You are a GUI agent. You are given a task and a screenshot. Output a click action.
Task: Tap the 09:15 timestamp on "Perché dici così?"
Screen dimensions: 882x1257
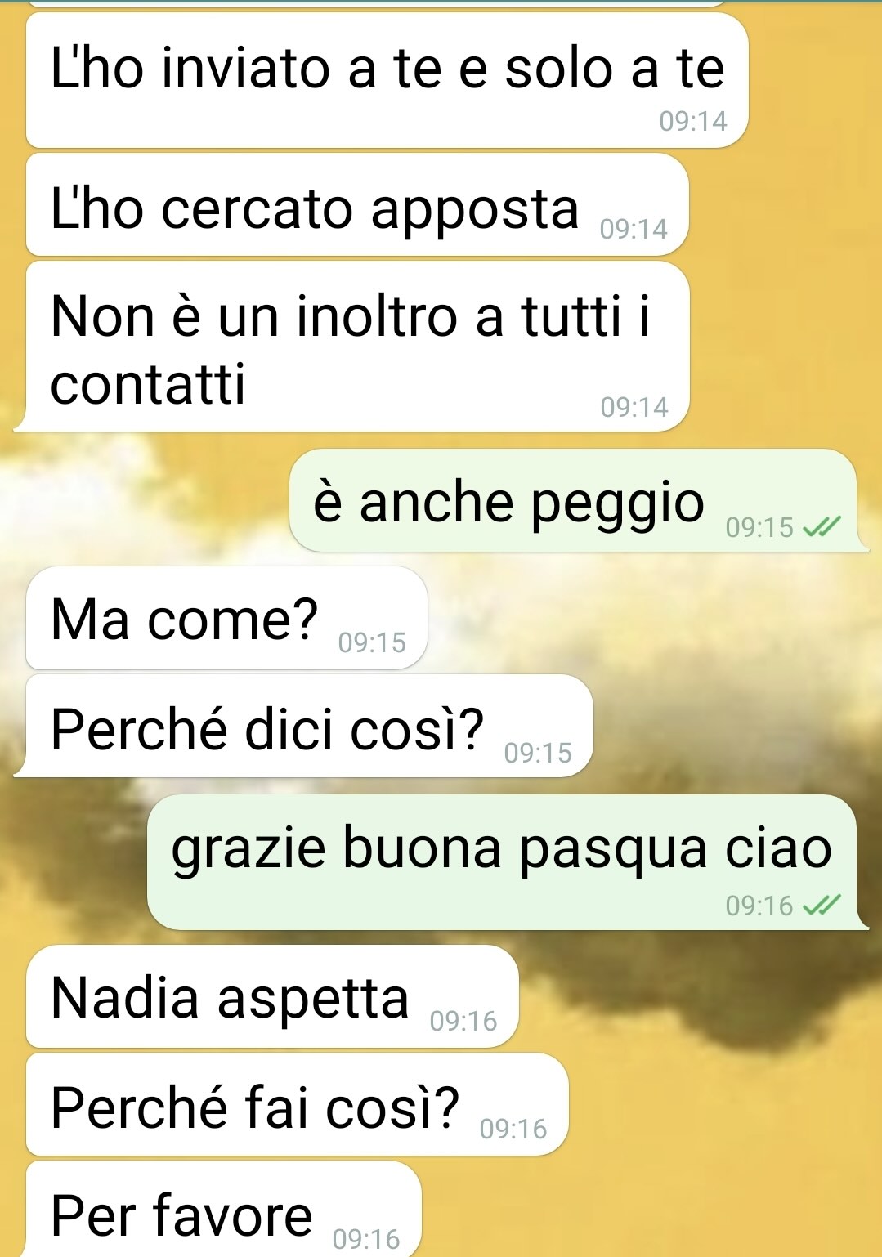(x=538, y=753)
